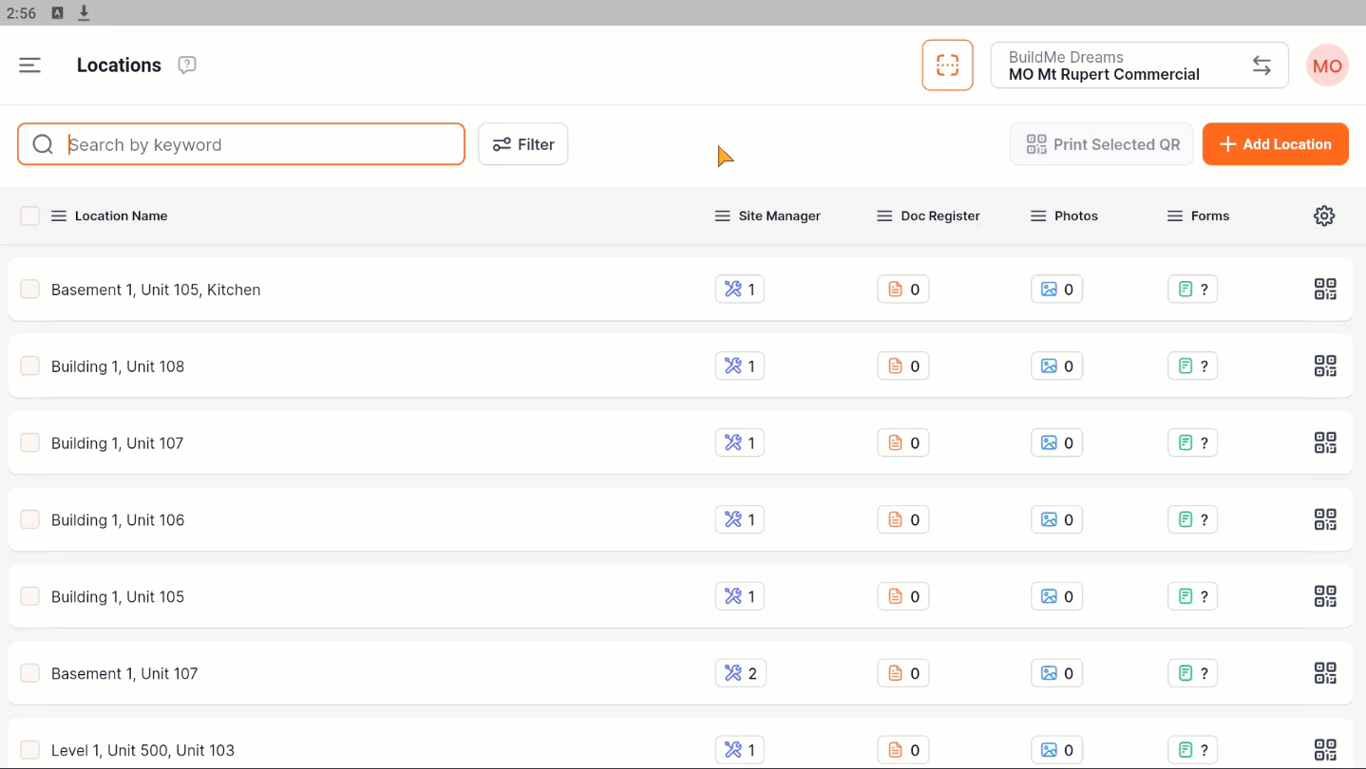Open Site Manager badge for Level 1, Unit 500, Unit 103
Screen dimensions: 1366x769
(739, 751)
